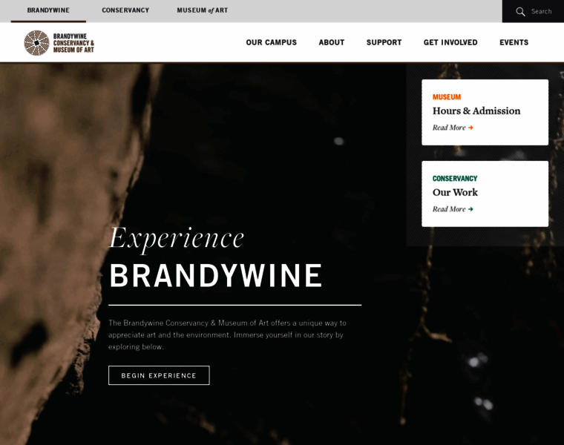This screenshot has width=564, height=445.
Task: Click the Brandywine circular logo emblem
Action: pos(36,43)
